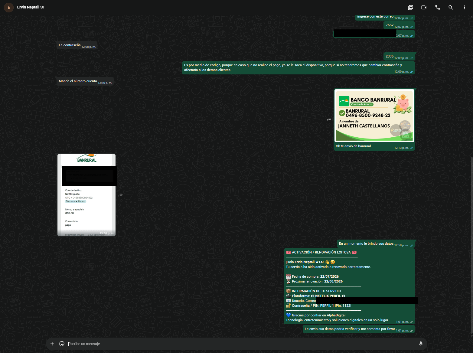Image resolution: width=473 pixels, height=353 pixels.
Task: Click the 'Fecha de compra: 22/07/2026' line
Action: [312, 276]
